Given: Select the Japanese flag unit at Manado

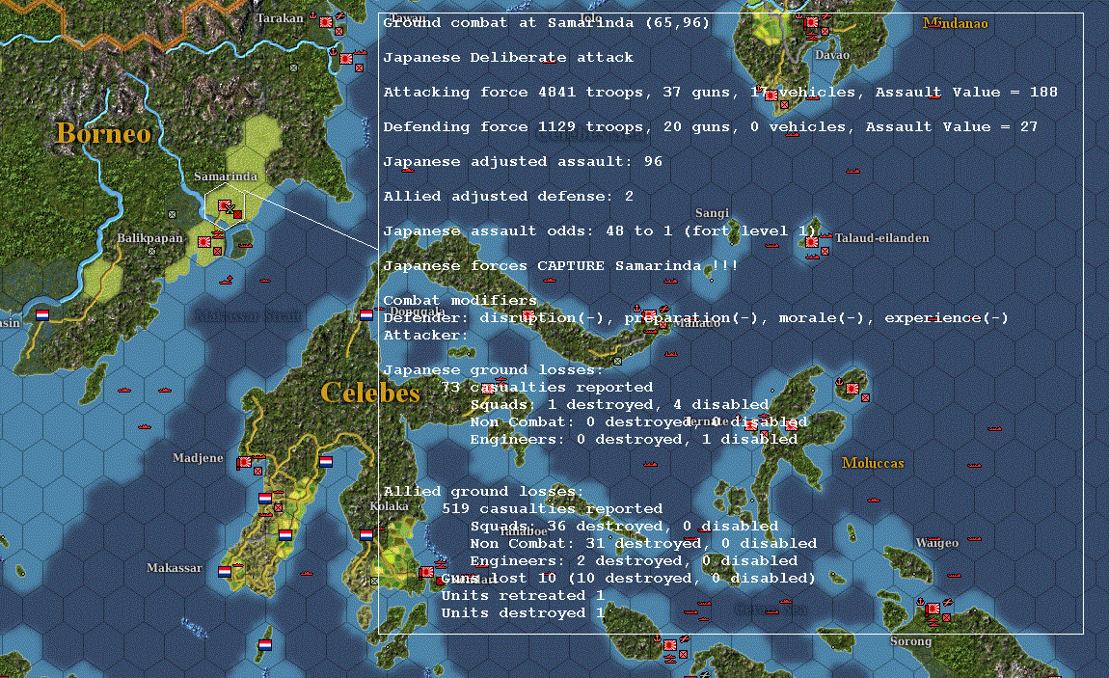Looking at the screenshot, I should tap(649, 315).
